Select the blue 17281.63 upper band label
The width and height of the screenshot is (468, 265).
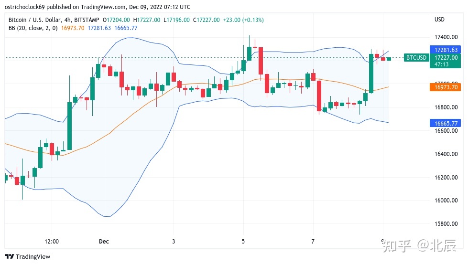point(446,50)
